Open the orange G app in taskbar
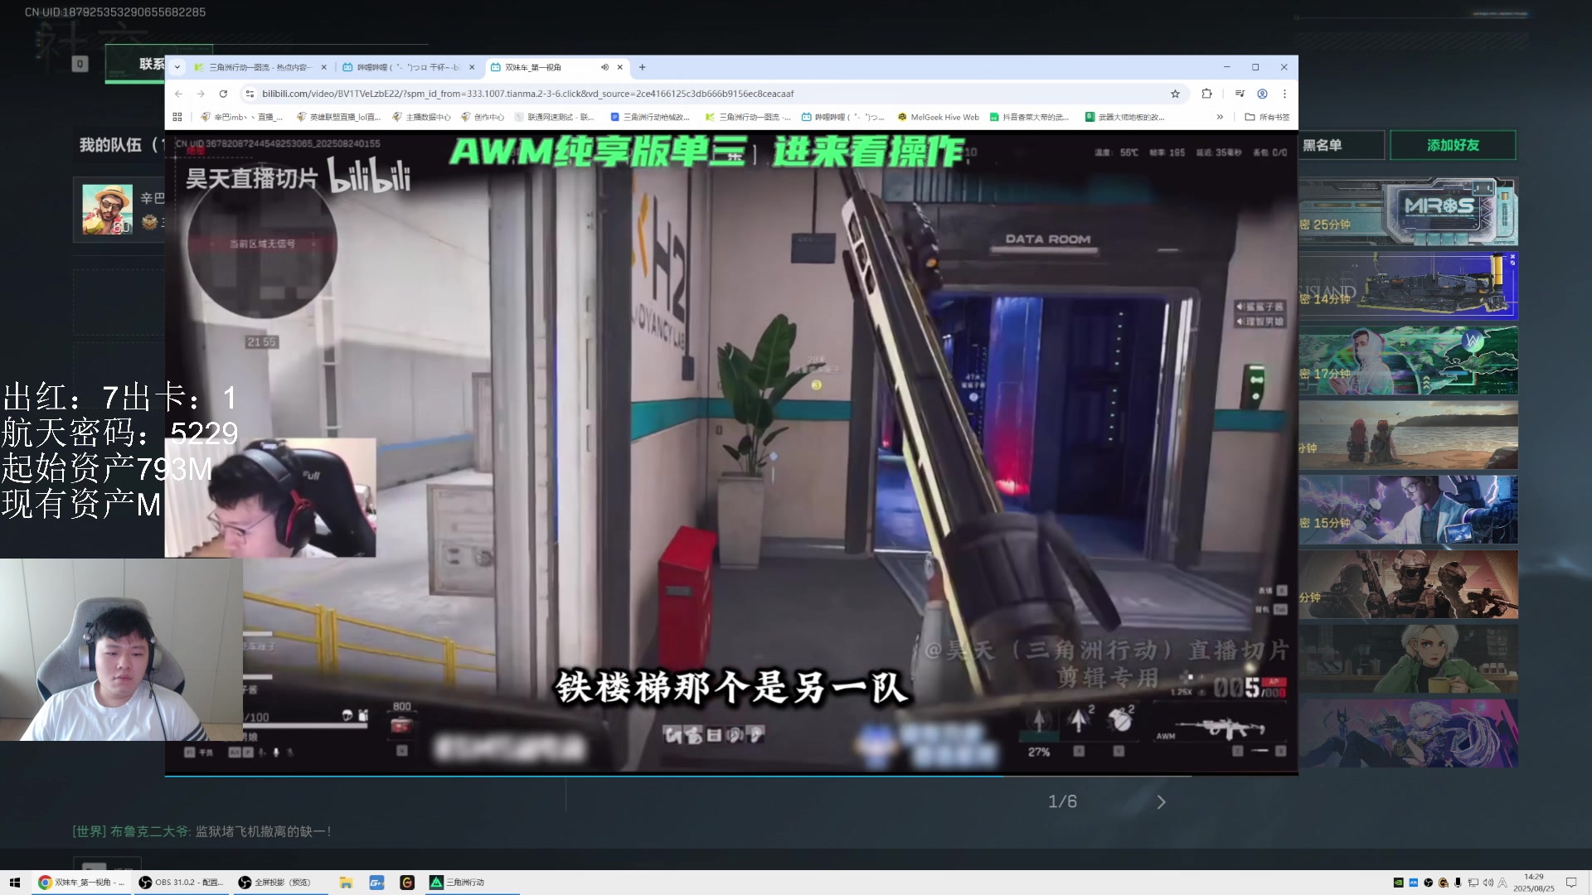Viewport: 1592px width, 895px height. click(407, 883)
